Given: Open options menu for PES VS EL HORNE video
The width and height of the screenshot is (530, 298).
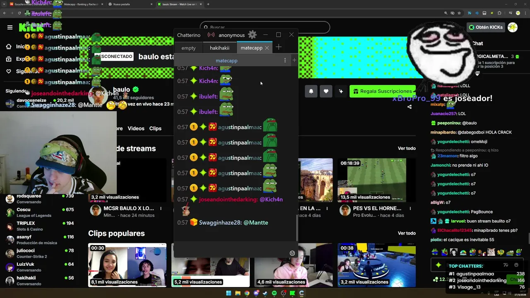Looking at the screenshot, I should tap(410, 208).
